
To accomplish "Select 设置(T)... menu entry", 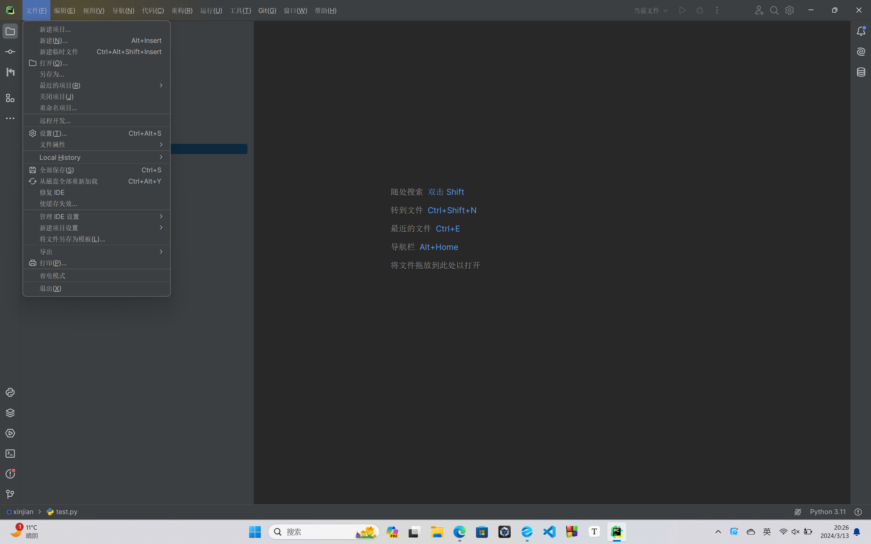I will point(53,134).
